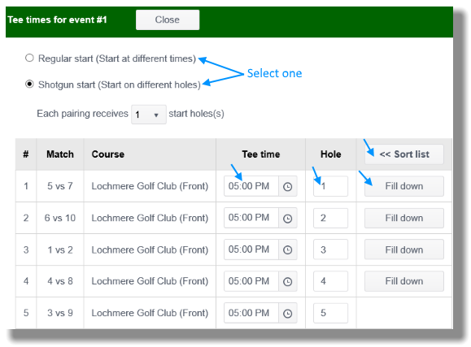Edit tee time field for match 4 vs 8
This screenshot has height=347, width=471.
pyautogui.click(x=251, y=281)
